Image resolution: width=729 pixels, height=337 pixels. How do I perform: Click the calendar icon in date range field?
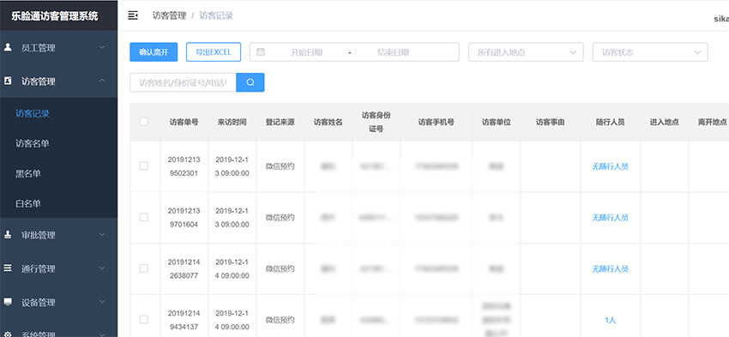click(261, 52)
